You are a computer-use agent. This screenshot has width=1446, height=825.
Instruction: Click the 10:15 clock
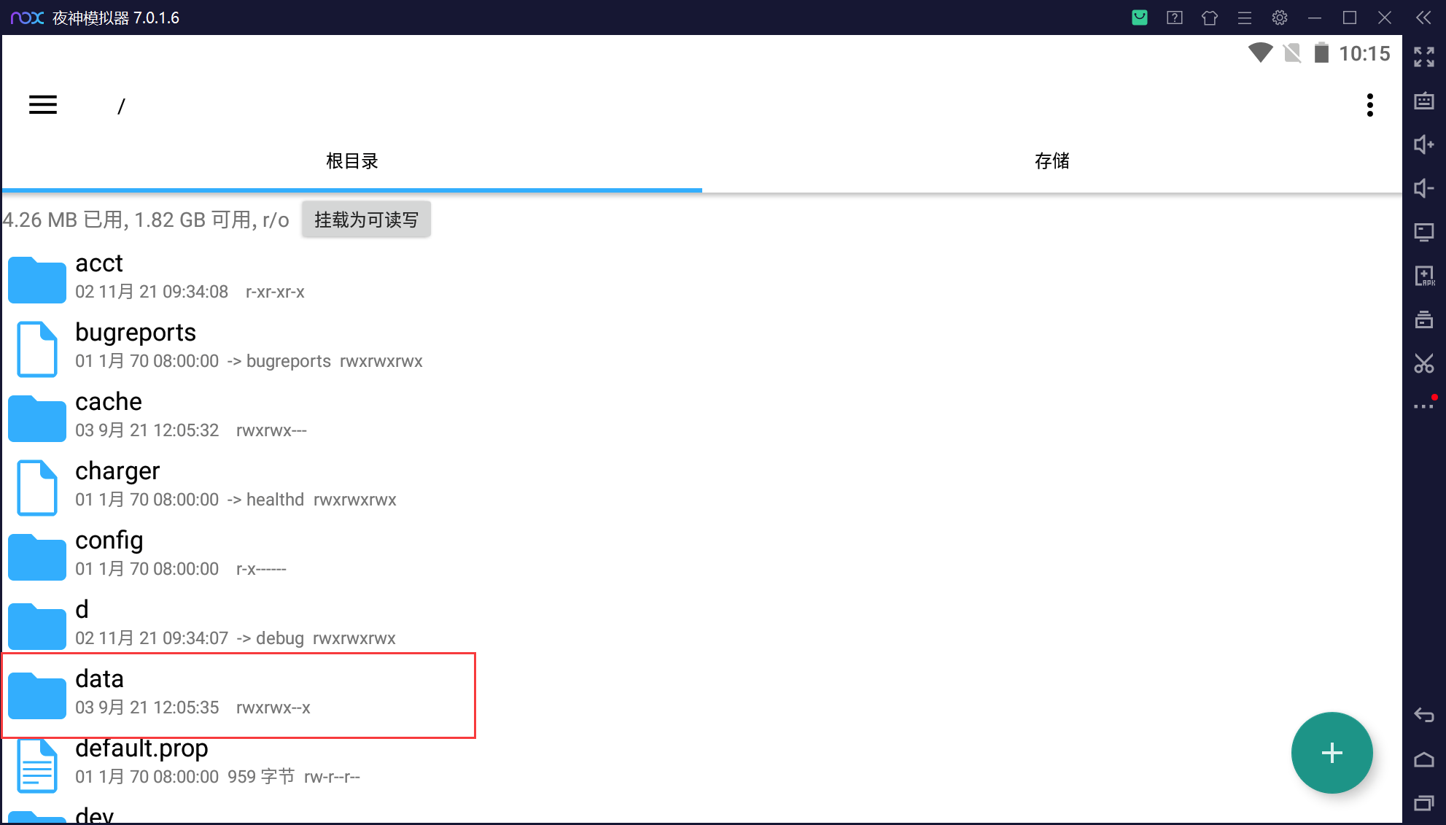[x=1364, y=54]
